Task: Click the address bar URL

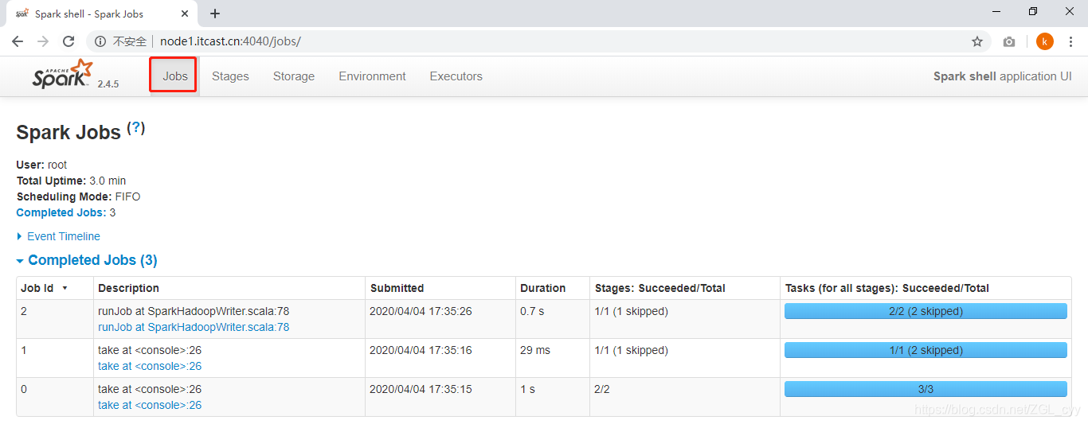Action: (x=230, y=41)
